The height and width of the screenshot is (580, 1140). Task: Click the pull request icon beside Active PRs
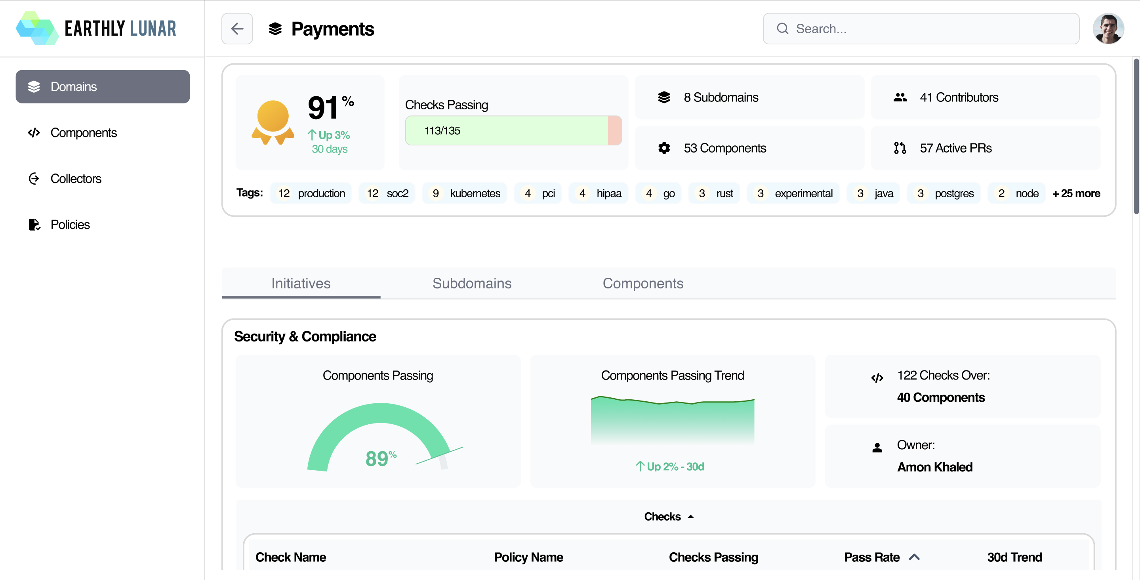(900, 148)
